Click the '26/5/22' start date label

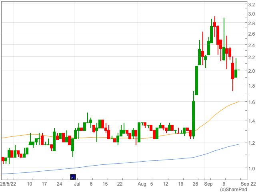pyautogui.click(x=7, y=184)
